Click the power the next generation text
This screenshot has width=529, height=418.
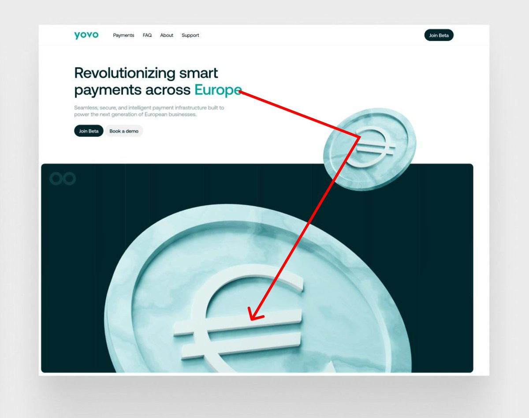coord(135,115)
